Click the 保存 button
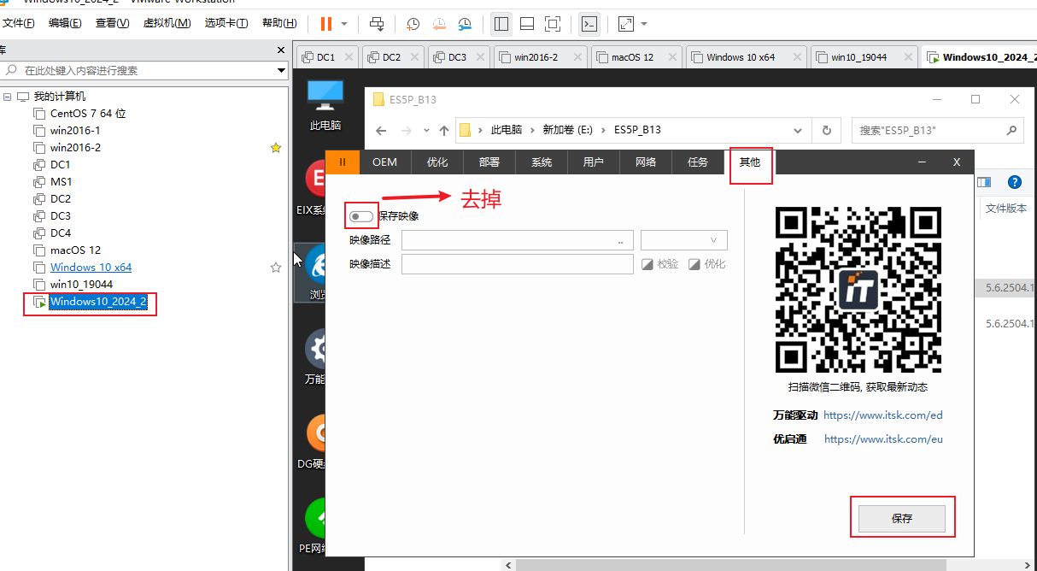The image size is (1037, 571). point(901,518)
